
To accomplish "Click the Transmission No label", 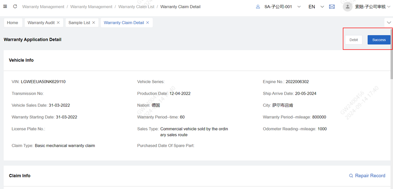I will (x=28, y=93).
